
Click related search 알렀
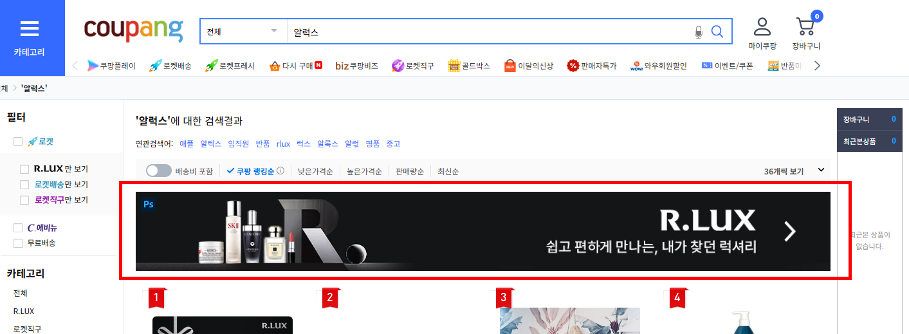352,144
